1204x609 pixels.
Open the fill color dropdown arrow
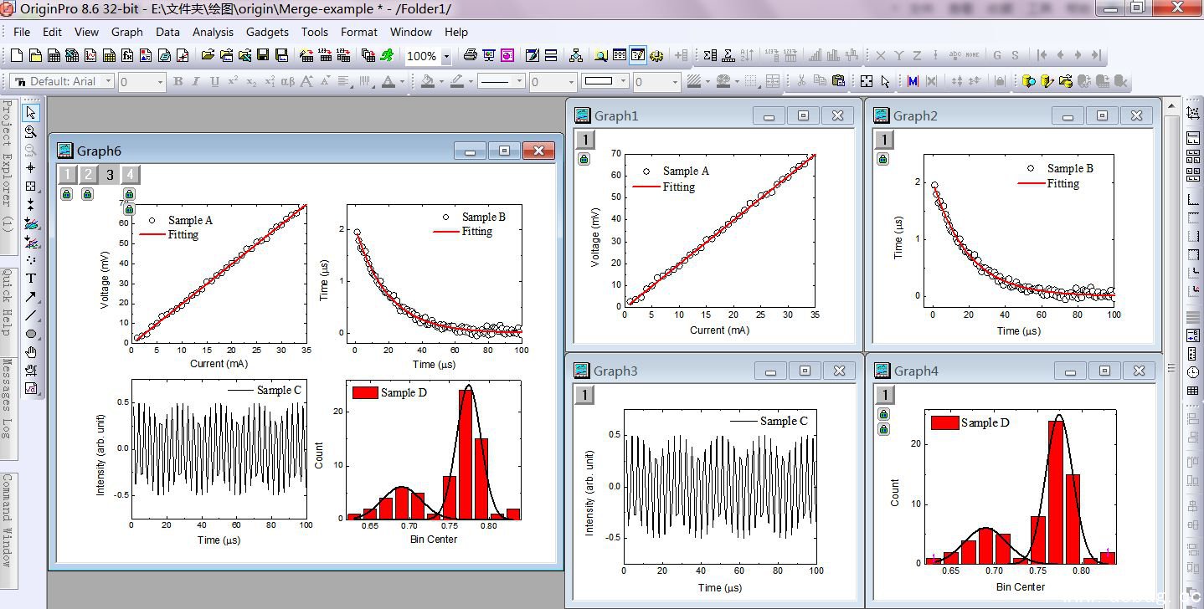(440, 81)
